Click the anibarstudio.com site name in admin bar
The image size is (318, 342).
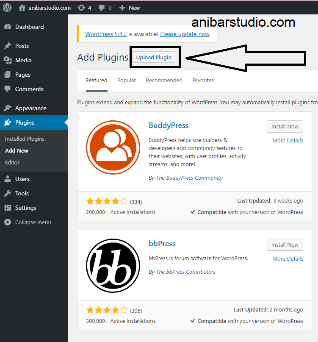click(x=50, y=8)
